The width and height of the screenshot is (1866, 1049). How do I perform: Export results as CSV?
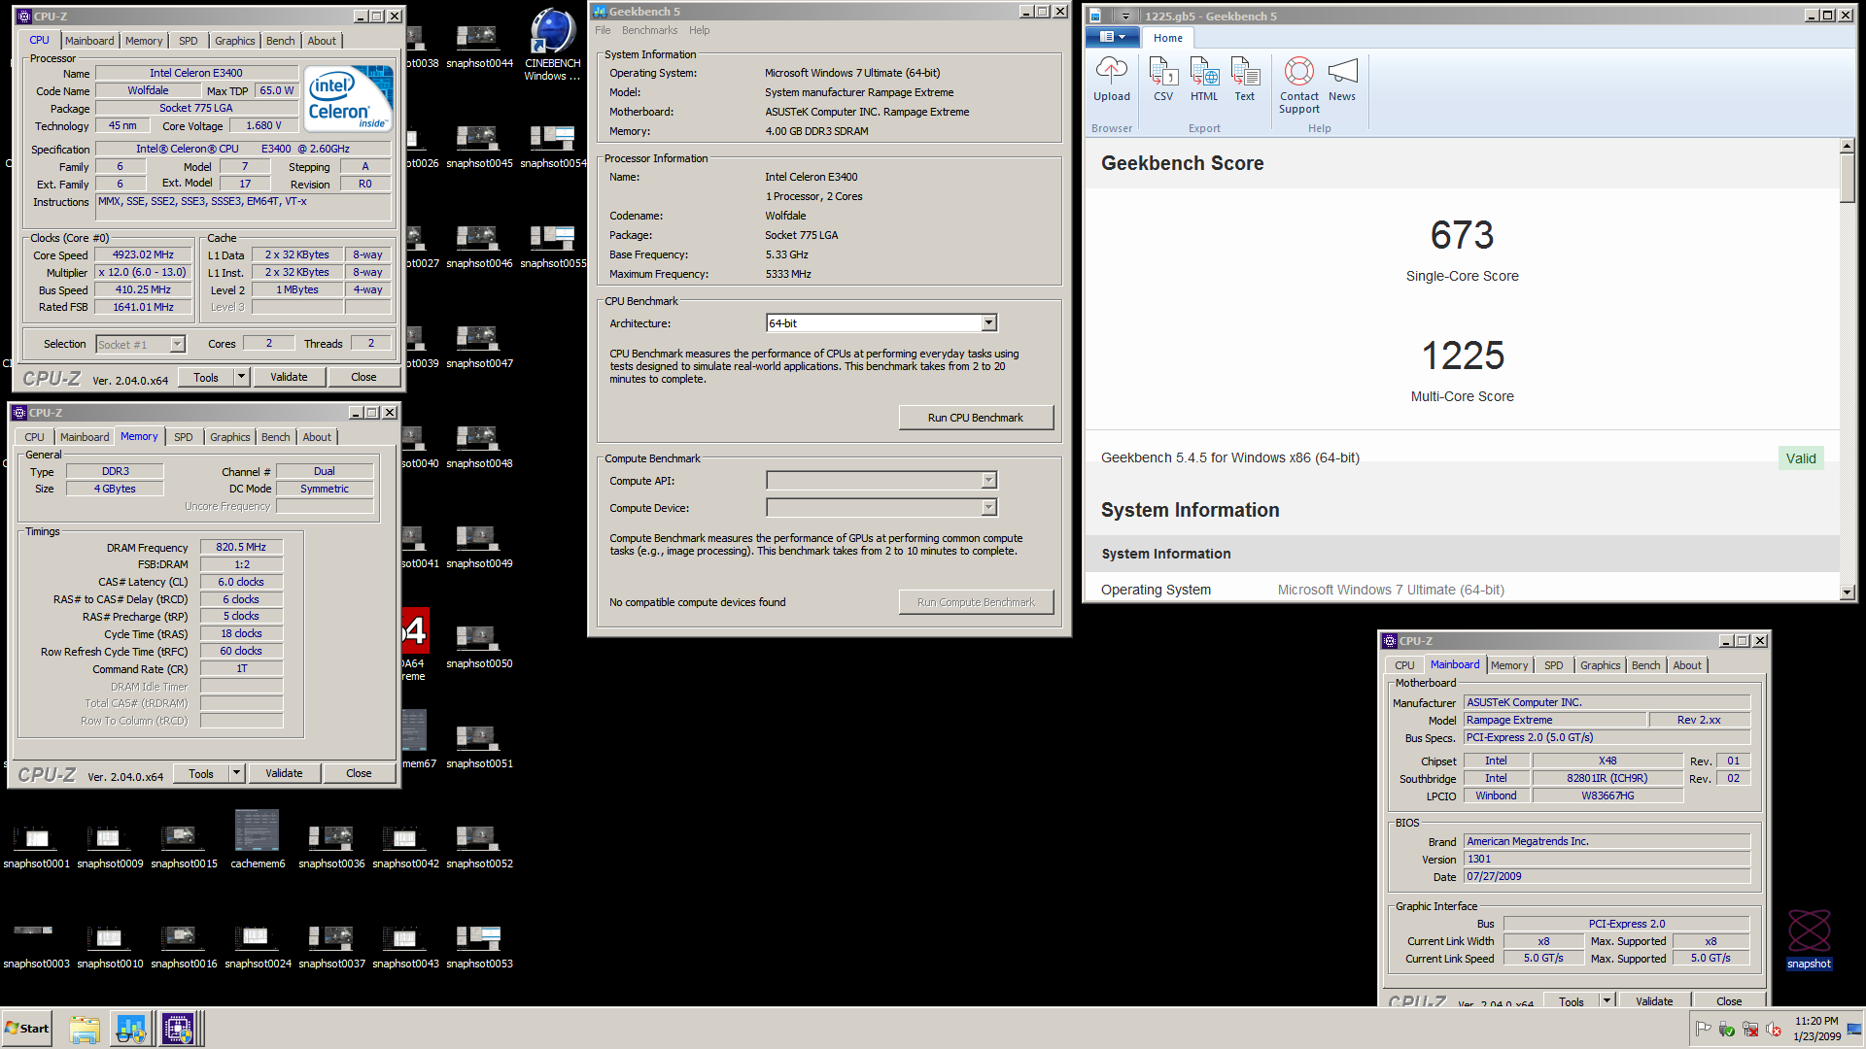pos(1162,80)
